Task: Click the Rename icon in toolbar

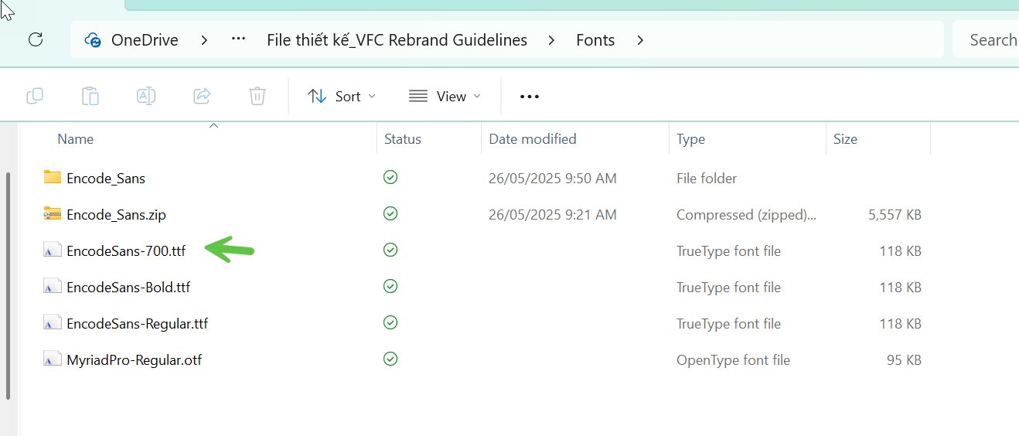Action: [146, 96]
